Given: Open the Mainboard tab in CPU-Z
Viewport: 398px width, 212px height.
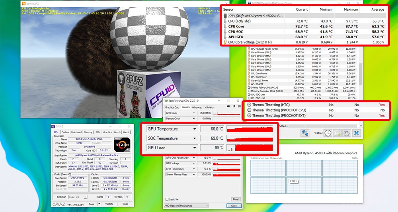Looking at the screenshot, I should coord(76,132).
